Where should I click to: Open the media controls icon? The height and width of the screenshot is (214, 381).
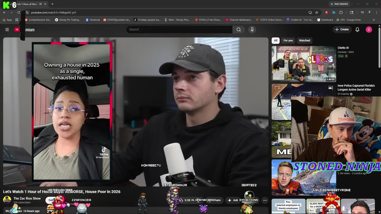tap(362, 12)
